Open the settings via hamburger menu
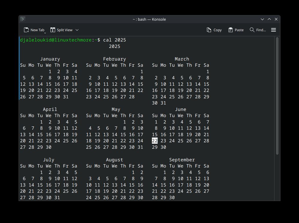Image resolution: width=299 pixels, height=223 pixels. (273, 30)
